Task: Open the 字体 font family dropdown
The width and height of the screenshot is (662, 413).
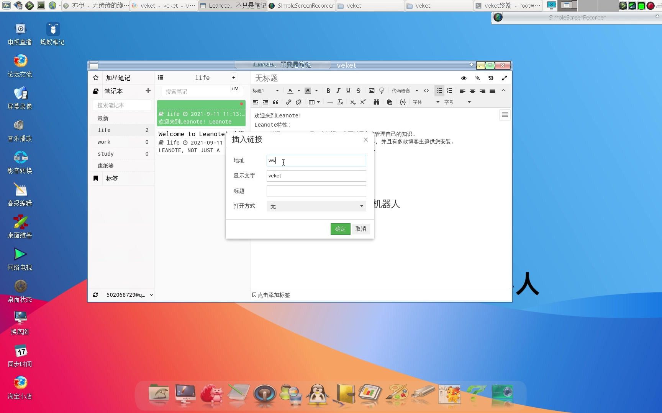Action: point(426,102)
